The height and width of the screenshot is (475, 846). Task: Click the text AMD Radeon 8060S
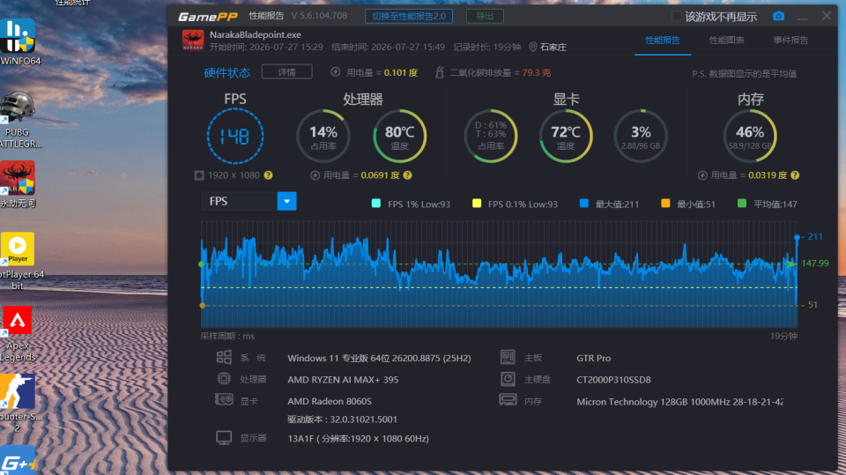click(329, 401)
